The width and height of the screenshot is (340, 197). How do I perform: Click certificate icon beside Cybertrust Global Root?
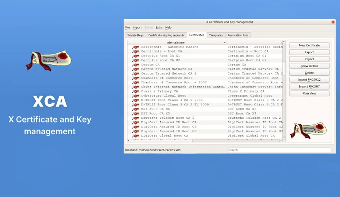[135, 96]
